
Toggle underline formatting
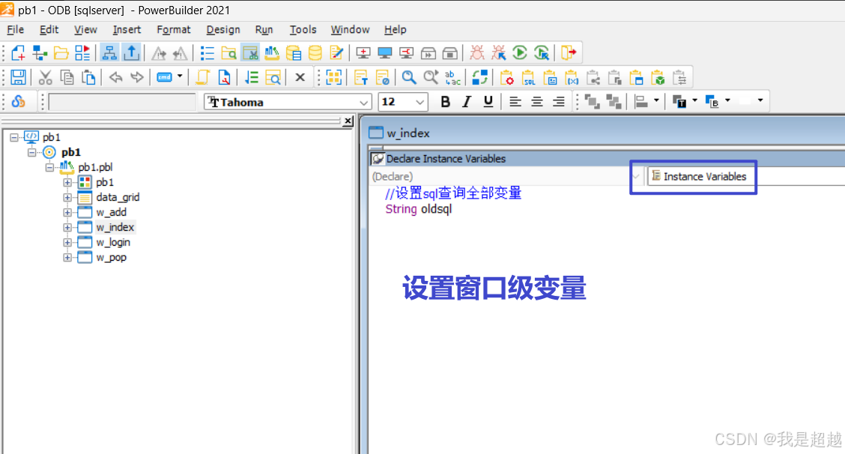click(485, 100)
